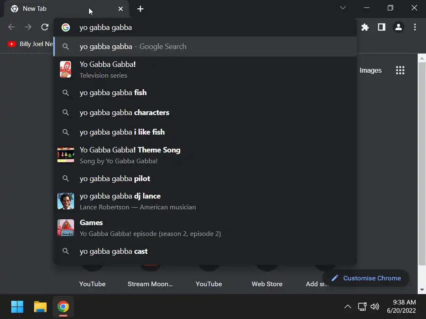The height and width of the screenshot is (319, 426).
Task: Open the Windows Start menu
Action: pyautogui.click(x=17, y=307)
